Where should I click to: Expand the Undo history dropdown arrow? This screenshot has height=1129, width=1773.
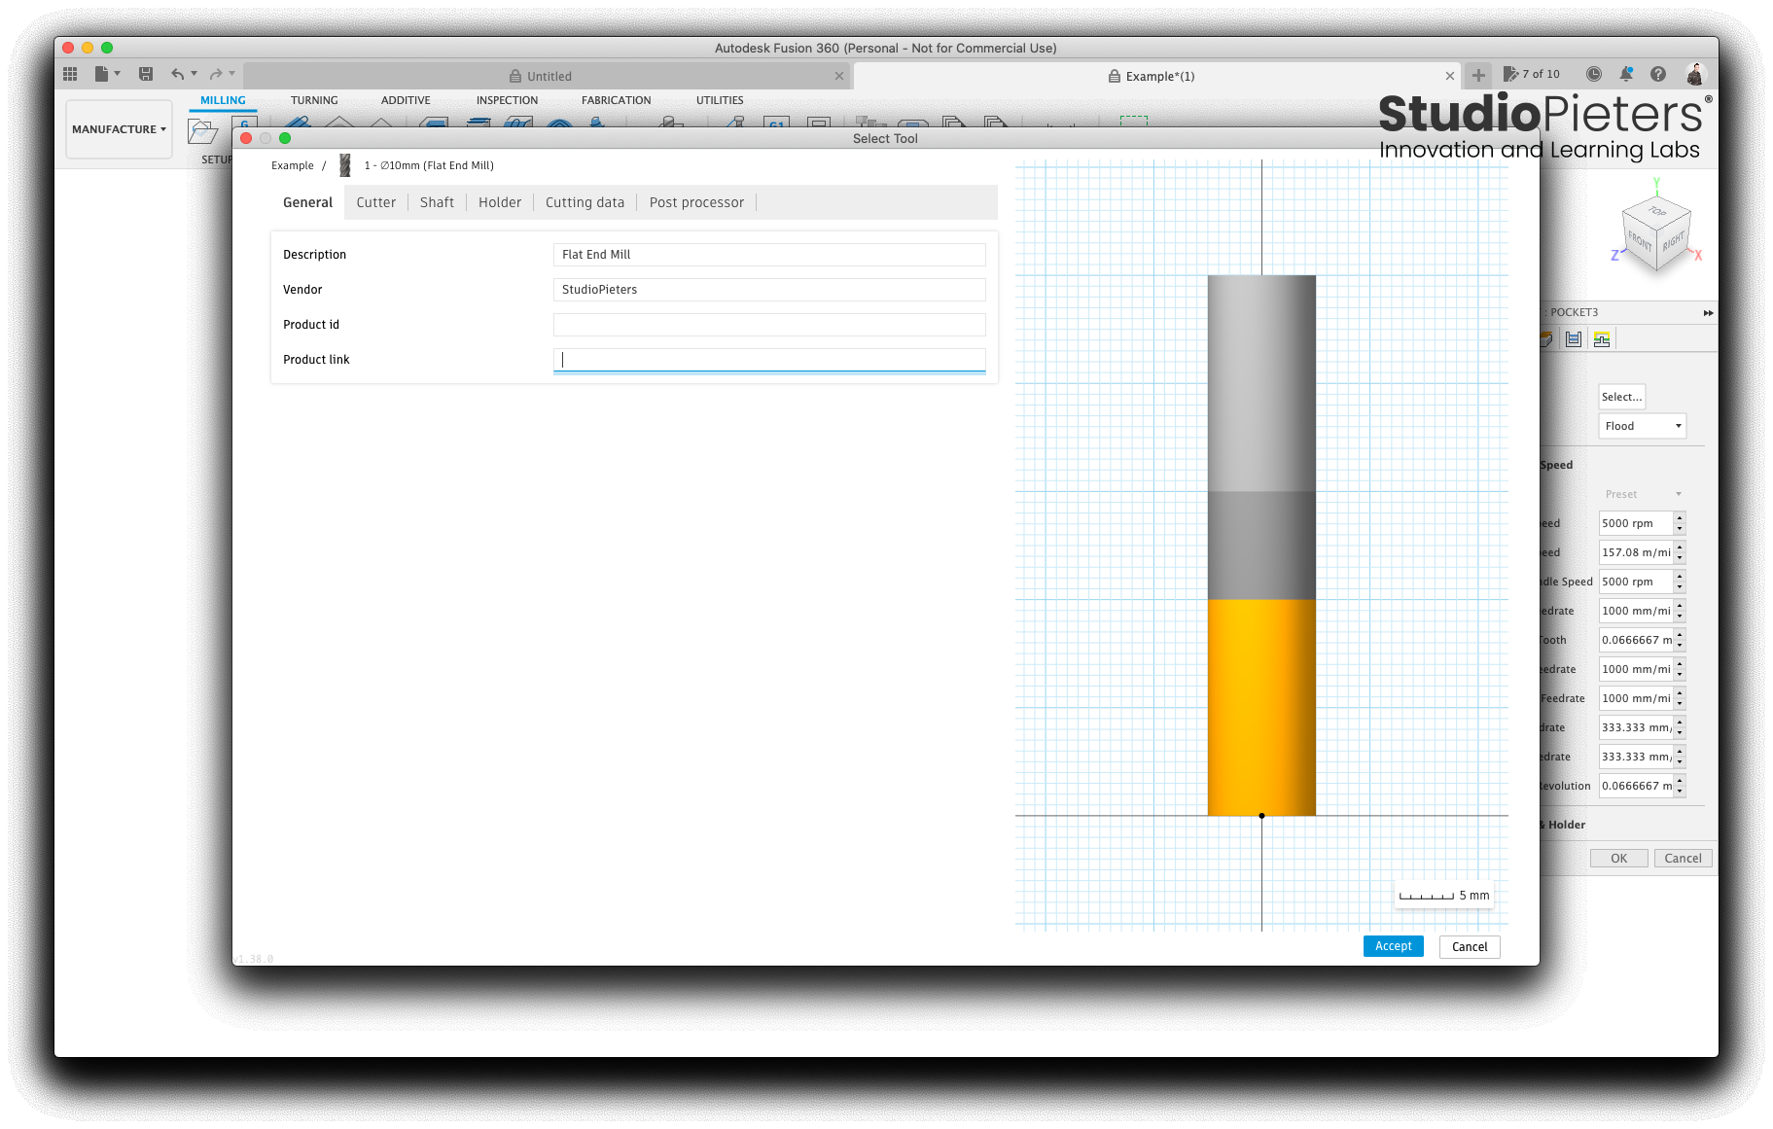pyautogui.click(x=194, y=74)
